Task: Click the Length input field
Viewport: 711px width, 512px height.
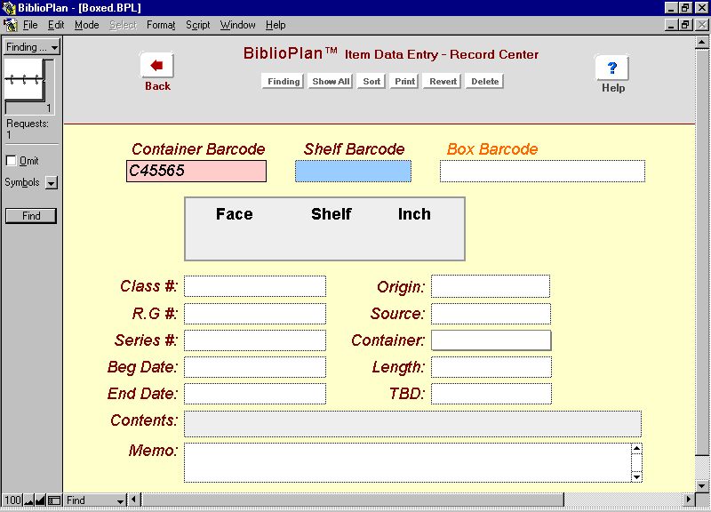Action: pos(491,367)
